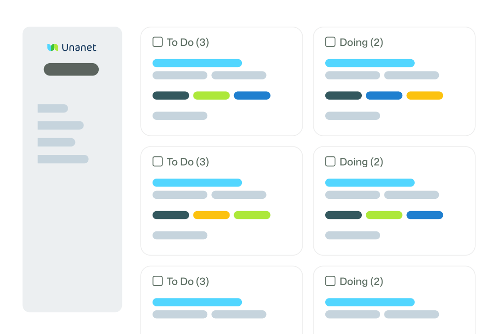Click the lime green tag in top To Do card

coord(211,96)
